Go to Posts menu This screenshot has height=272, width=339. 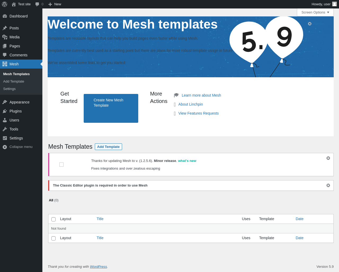tap(21, 28)
